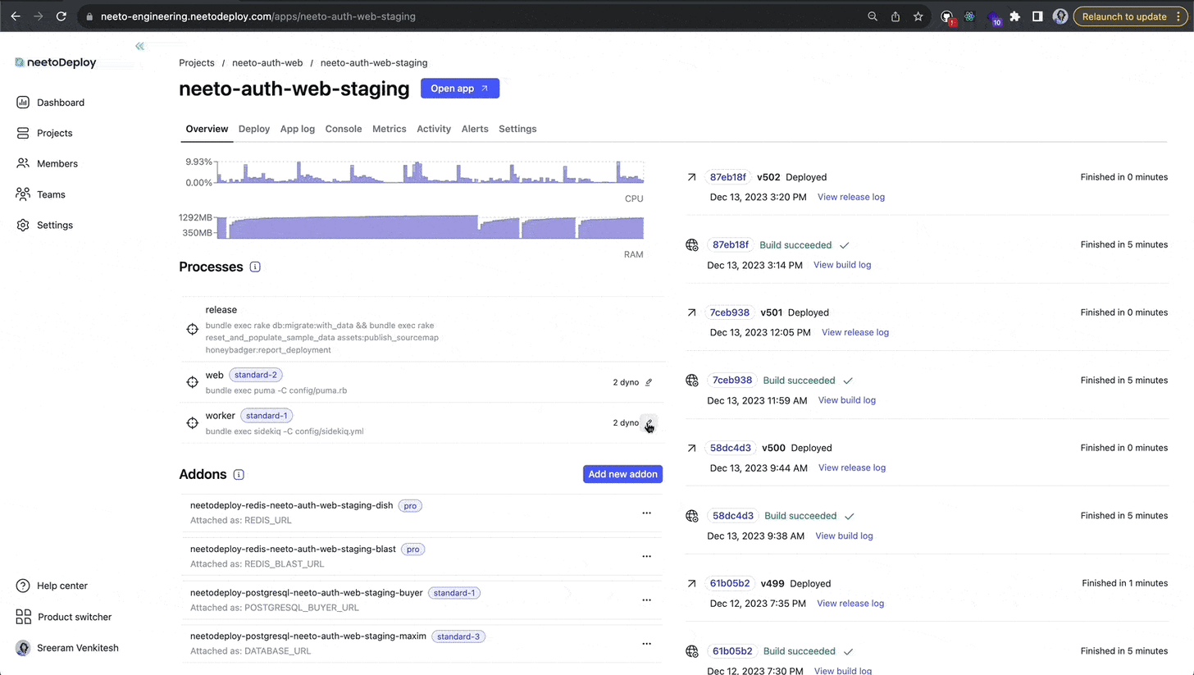View release log for v501
Screen dimensions: 1194x675
pyautogui.click(x=855, y=332)
